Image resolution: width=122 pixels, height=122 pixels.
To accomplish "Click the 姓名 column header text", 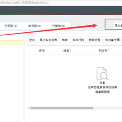I will coord(66,51).
